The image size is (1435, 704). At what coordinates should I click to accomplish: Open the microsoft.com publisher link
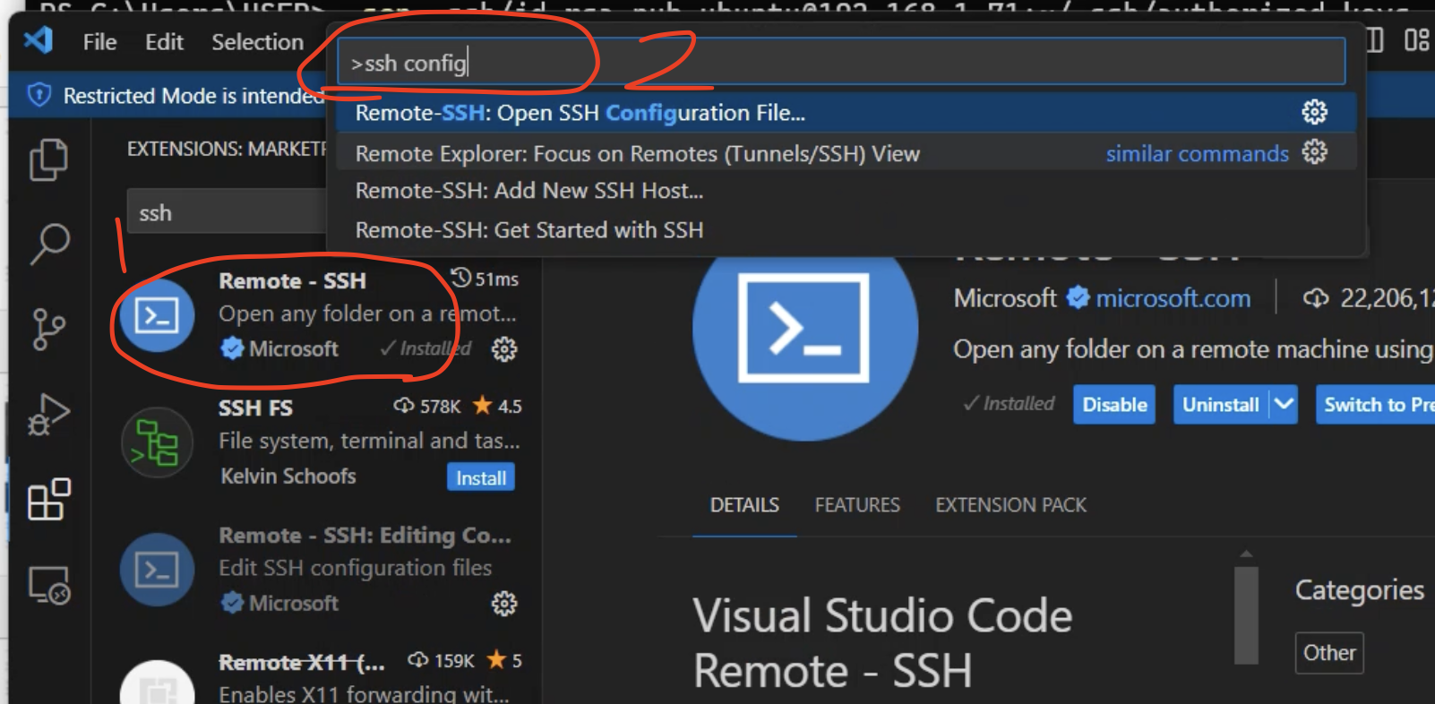pyautogui.click(x=1173, y=297)
